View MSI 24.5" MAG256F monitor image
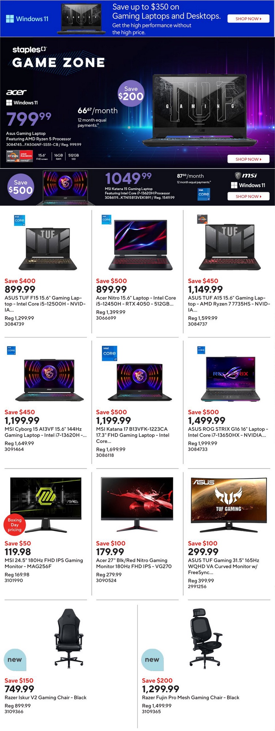 [x=46, y=504]
